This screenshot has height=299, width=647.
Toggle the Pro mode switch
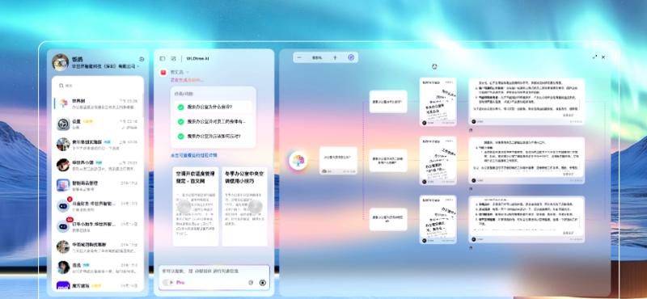coord(168,283)
